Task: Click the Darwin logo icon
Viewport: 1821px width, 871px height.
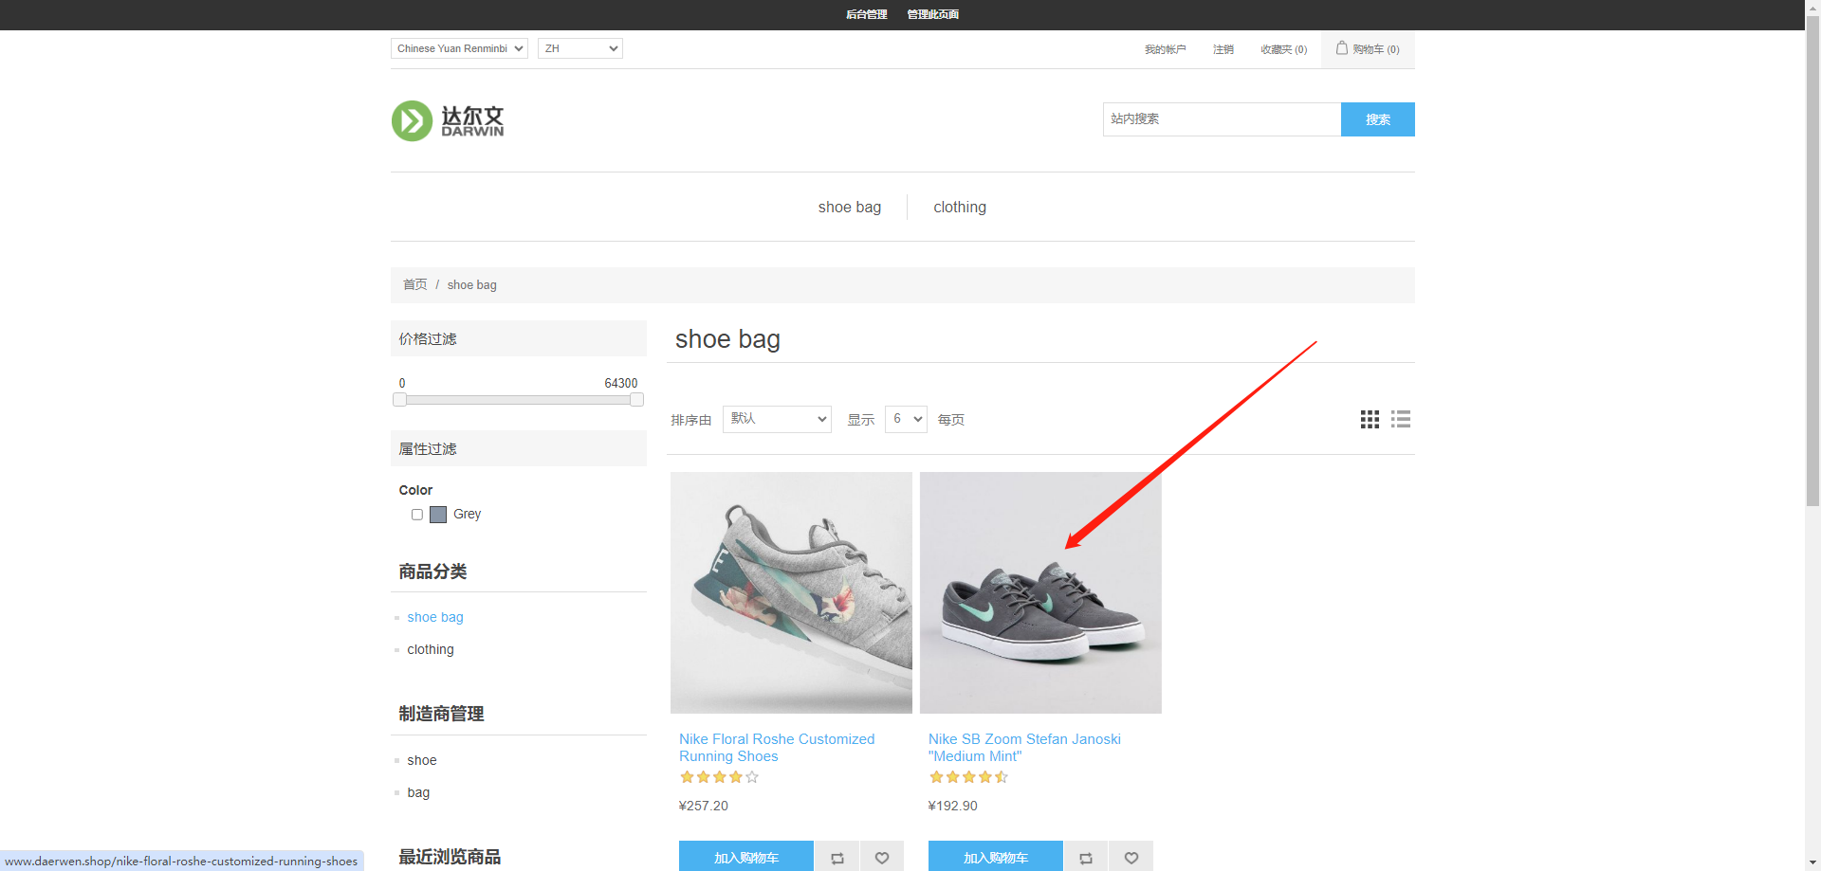Action: (x=413, y=121)
